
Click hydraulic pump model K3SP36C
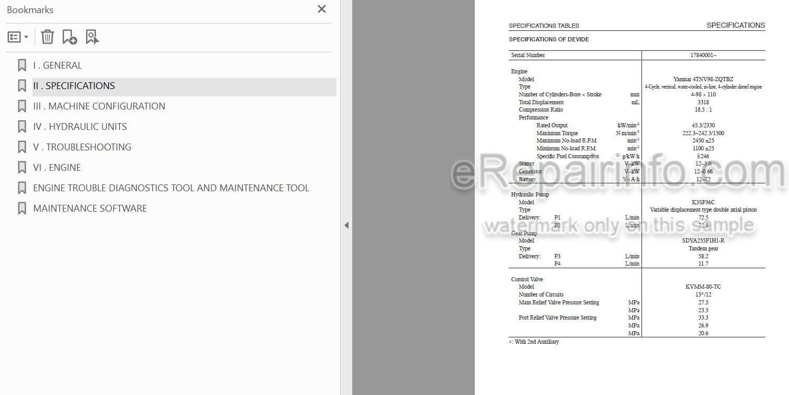[x=703, y=202]
